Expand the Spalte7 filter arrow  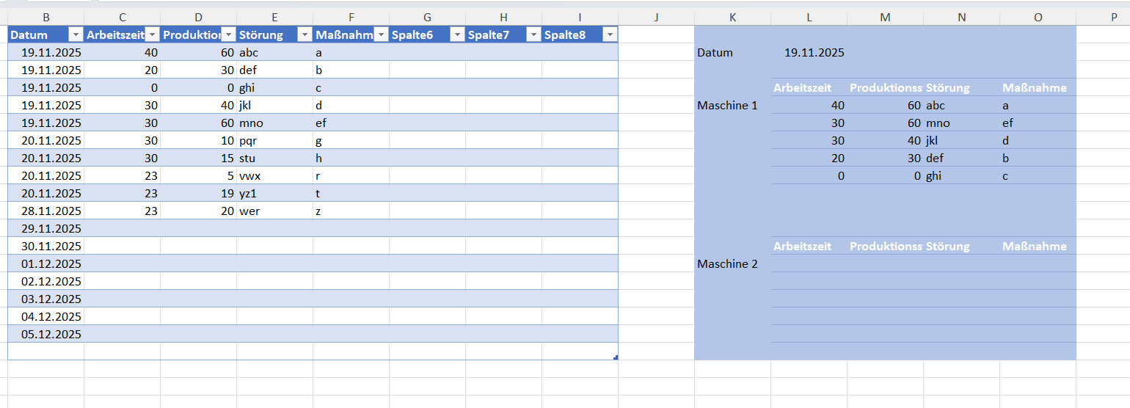(x=533, y=34)
